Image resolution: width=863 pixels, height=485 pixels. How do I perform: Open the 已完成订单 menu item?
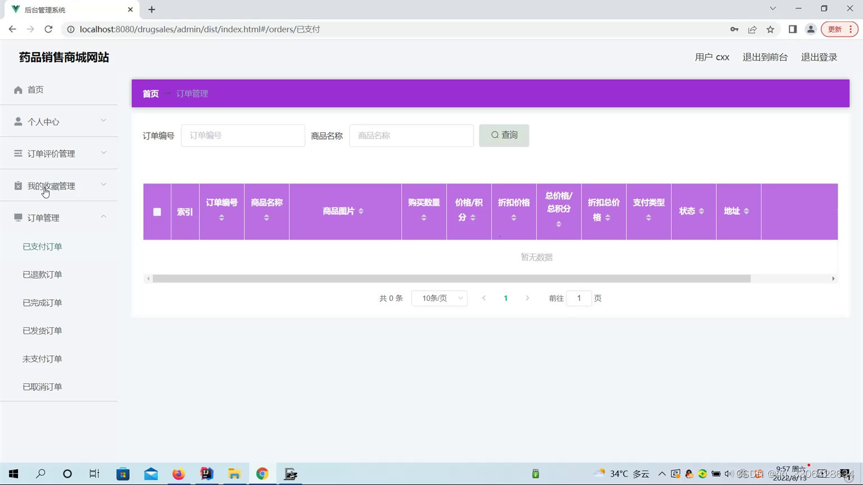pos(42,303)
